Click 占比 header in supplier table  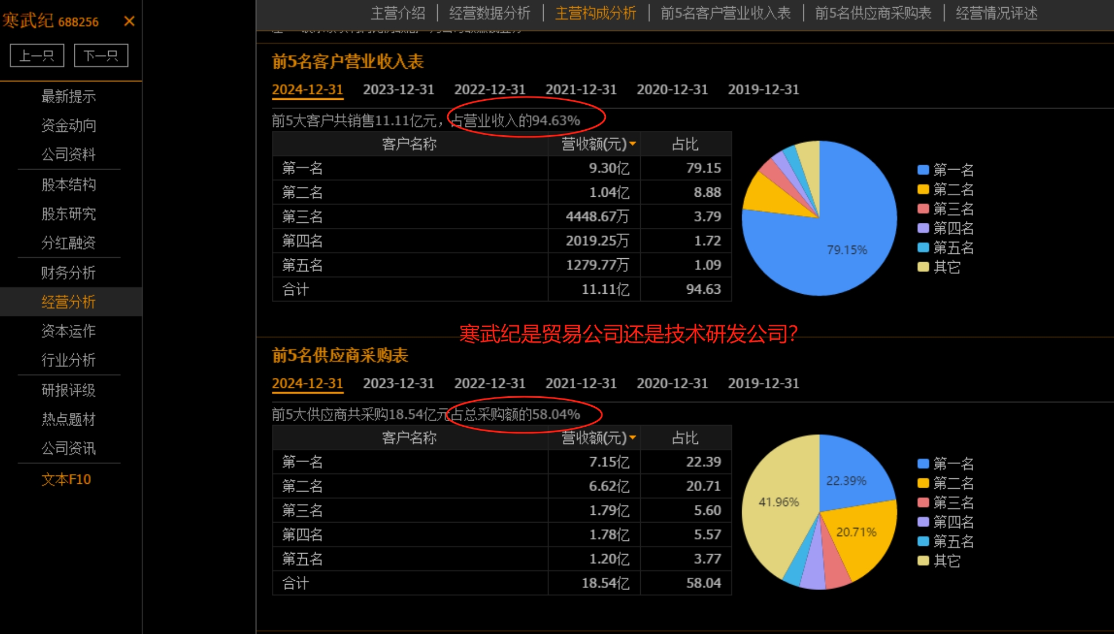click(685, 438)
